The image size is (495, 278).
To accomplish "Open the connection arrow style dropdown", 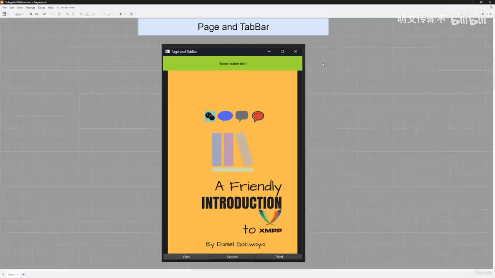I will click(102, 14).
